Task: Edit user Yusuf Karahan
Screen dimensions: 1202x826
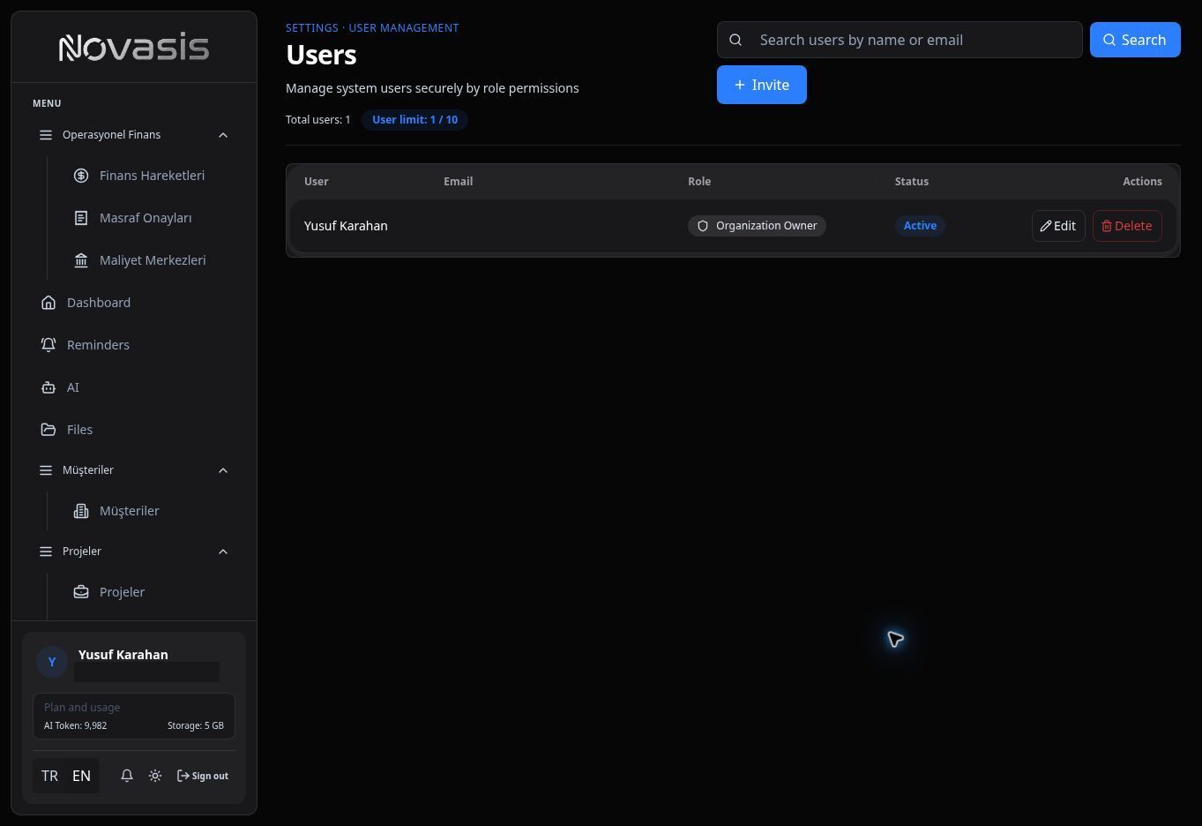Action: (1058, 226)
